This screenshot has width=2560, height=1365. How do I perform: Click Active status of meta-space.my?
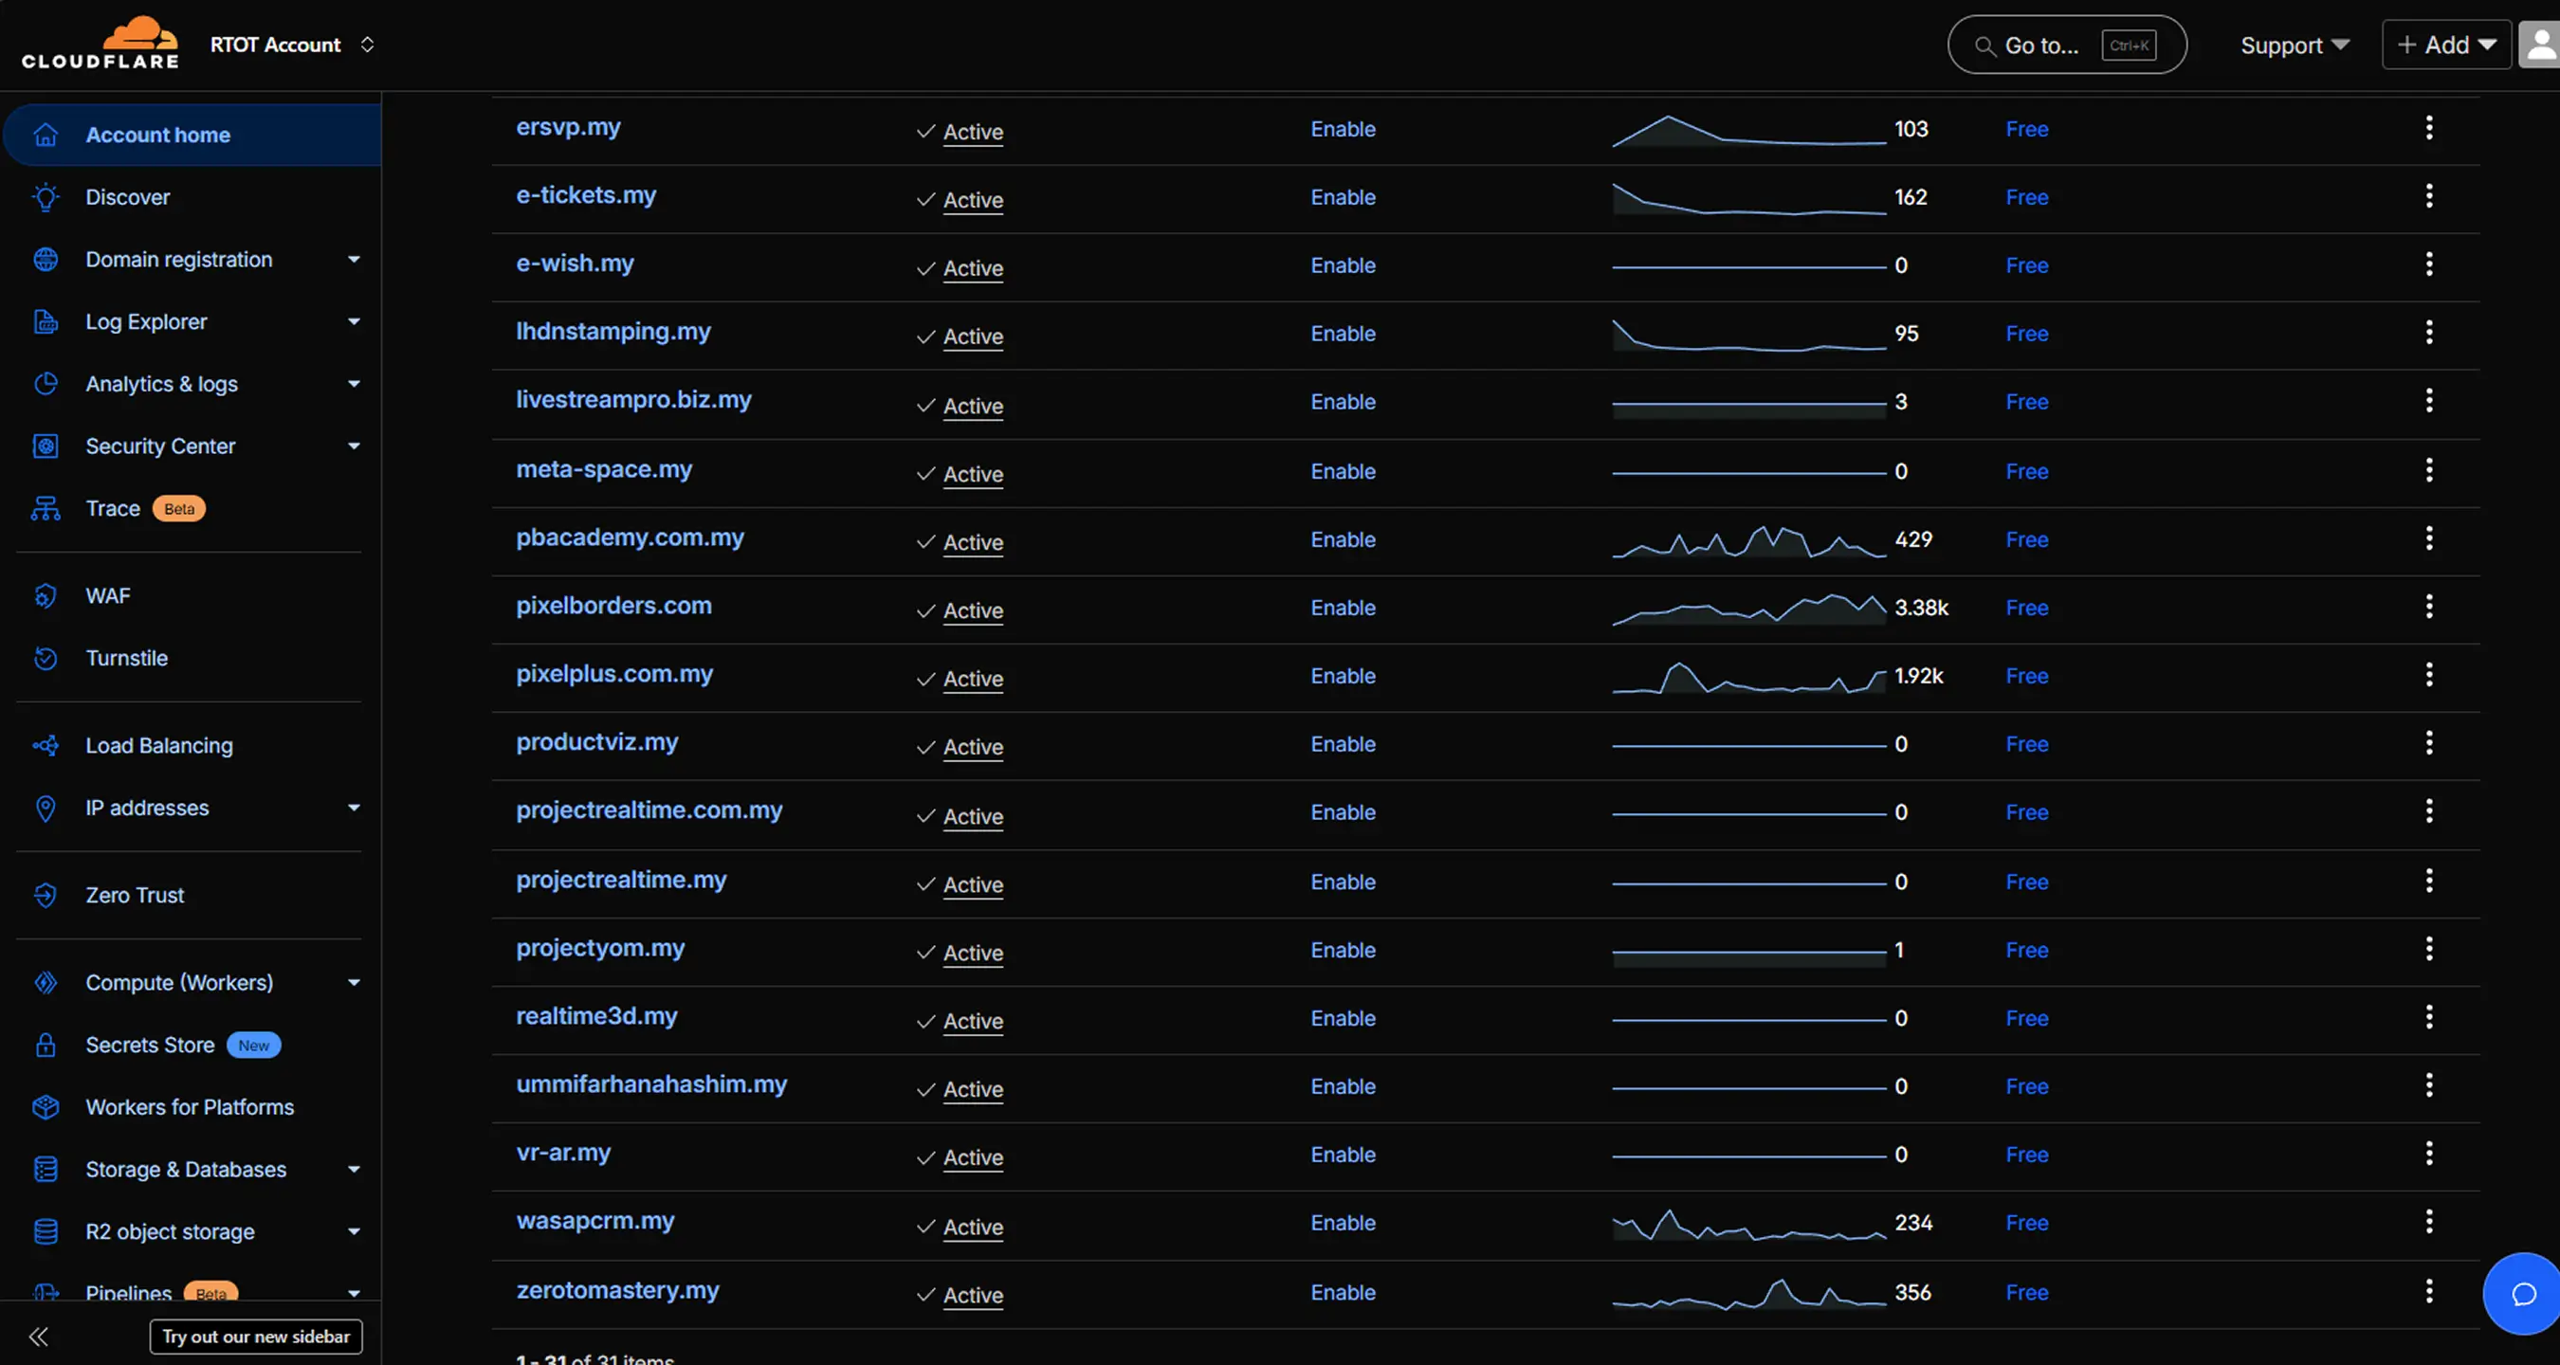[x=972, y=474]
